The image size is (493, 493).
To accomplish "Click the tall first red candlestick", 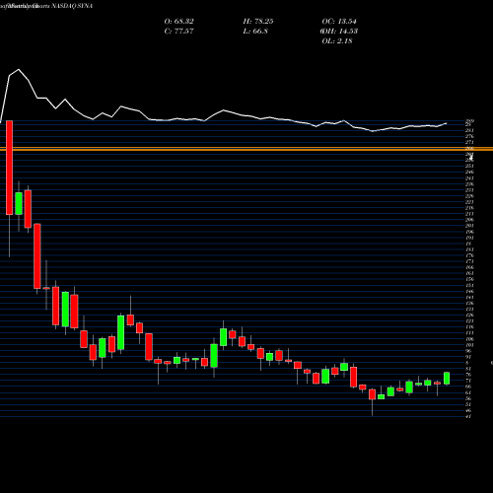I will (x=9, y=168).
